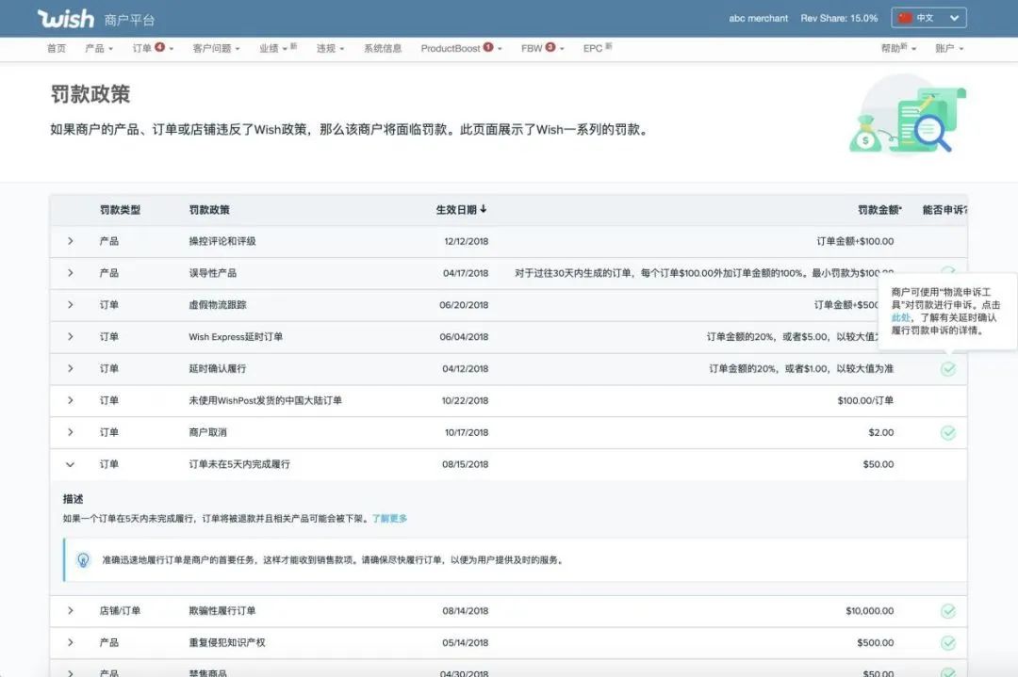Click the date 10/22/2018
Image resolution: width=1018 pixels, height=677 pixels.
pos(465,401)
